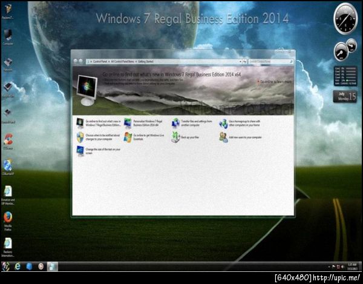Open the first desktop icon at top-left
This screenshot has height=284, width=363.
(8, 11)
